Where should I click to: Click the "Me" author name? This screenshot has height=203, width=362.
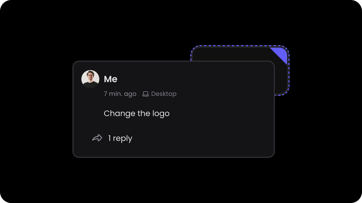click(111, 79)
